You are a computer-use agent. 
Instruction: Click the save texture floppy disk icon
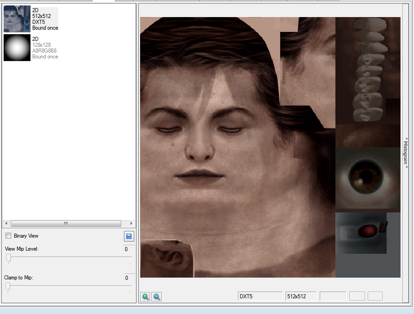click(129, 236)
